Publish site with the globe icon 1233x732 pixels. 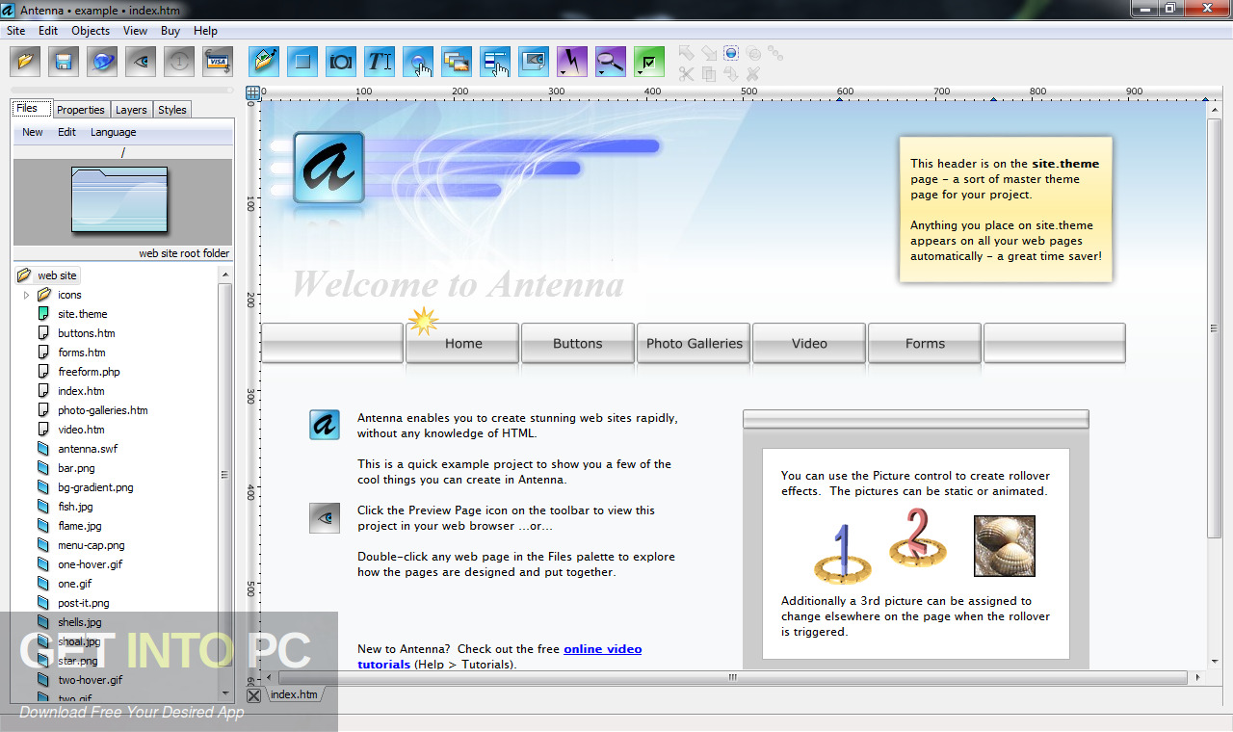point(102,62)
